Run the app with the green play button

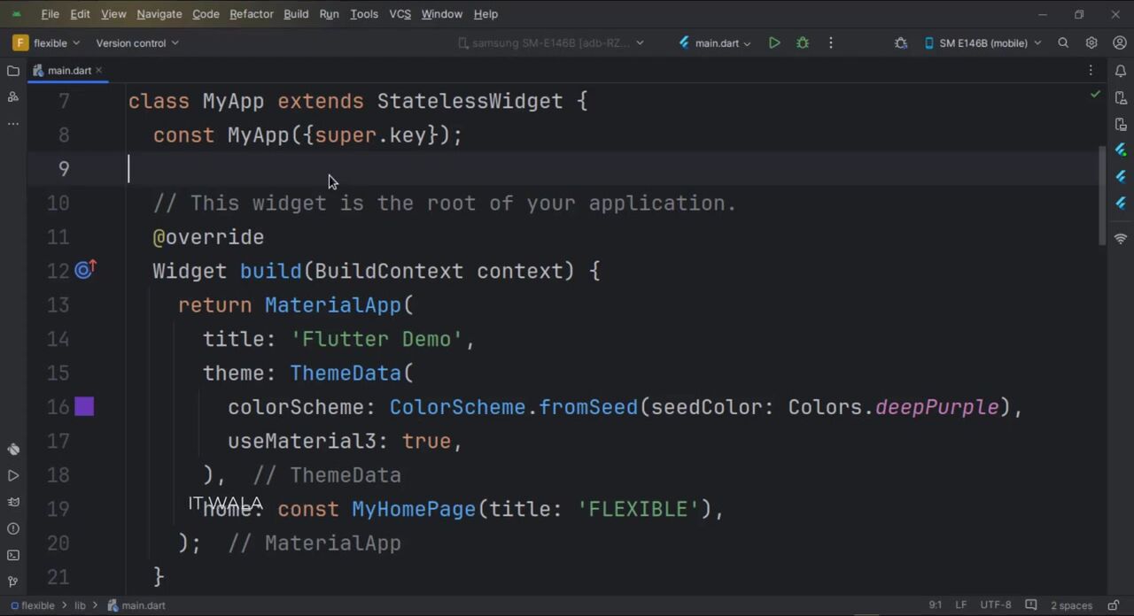point(774,42)
